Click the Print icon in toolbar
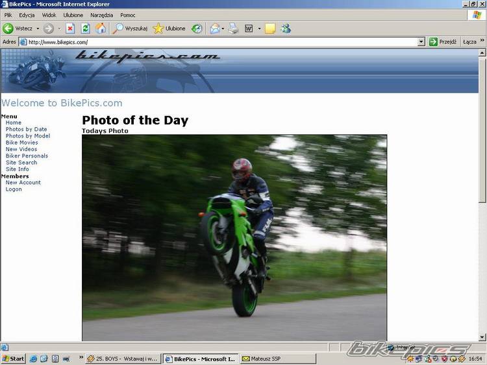 pyautogui.click(x=234, y=29)
